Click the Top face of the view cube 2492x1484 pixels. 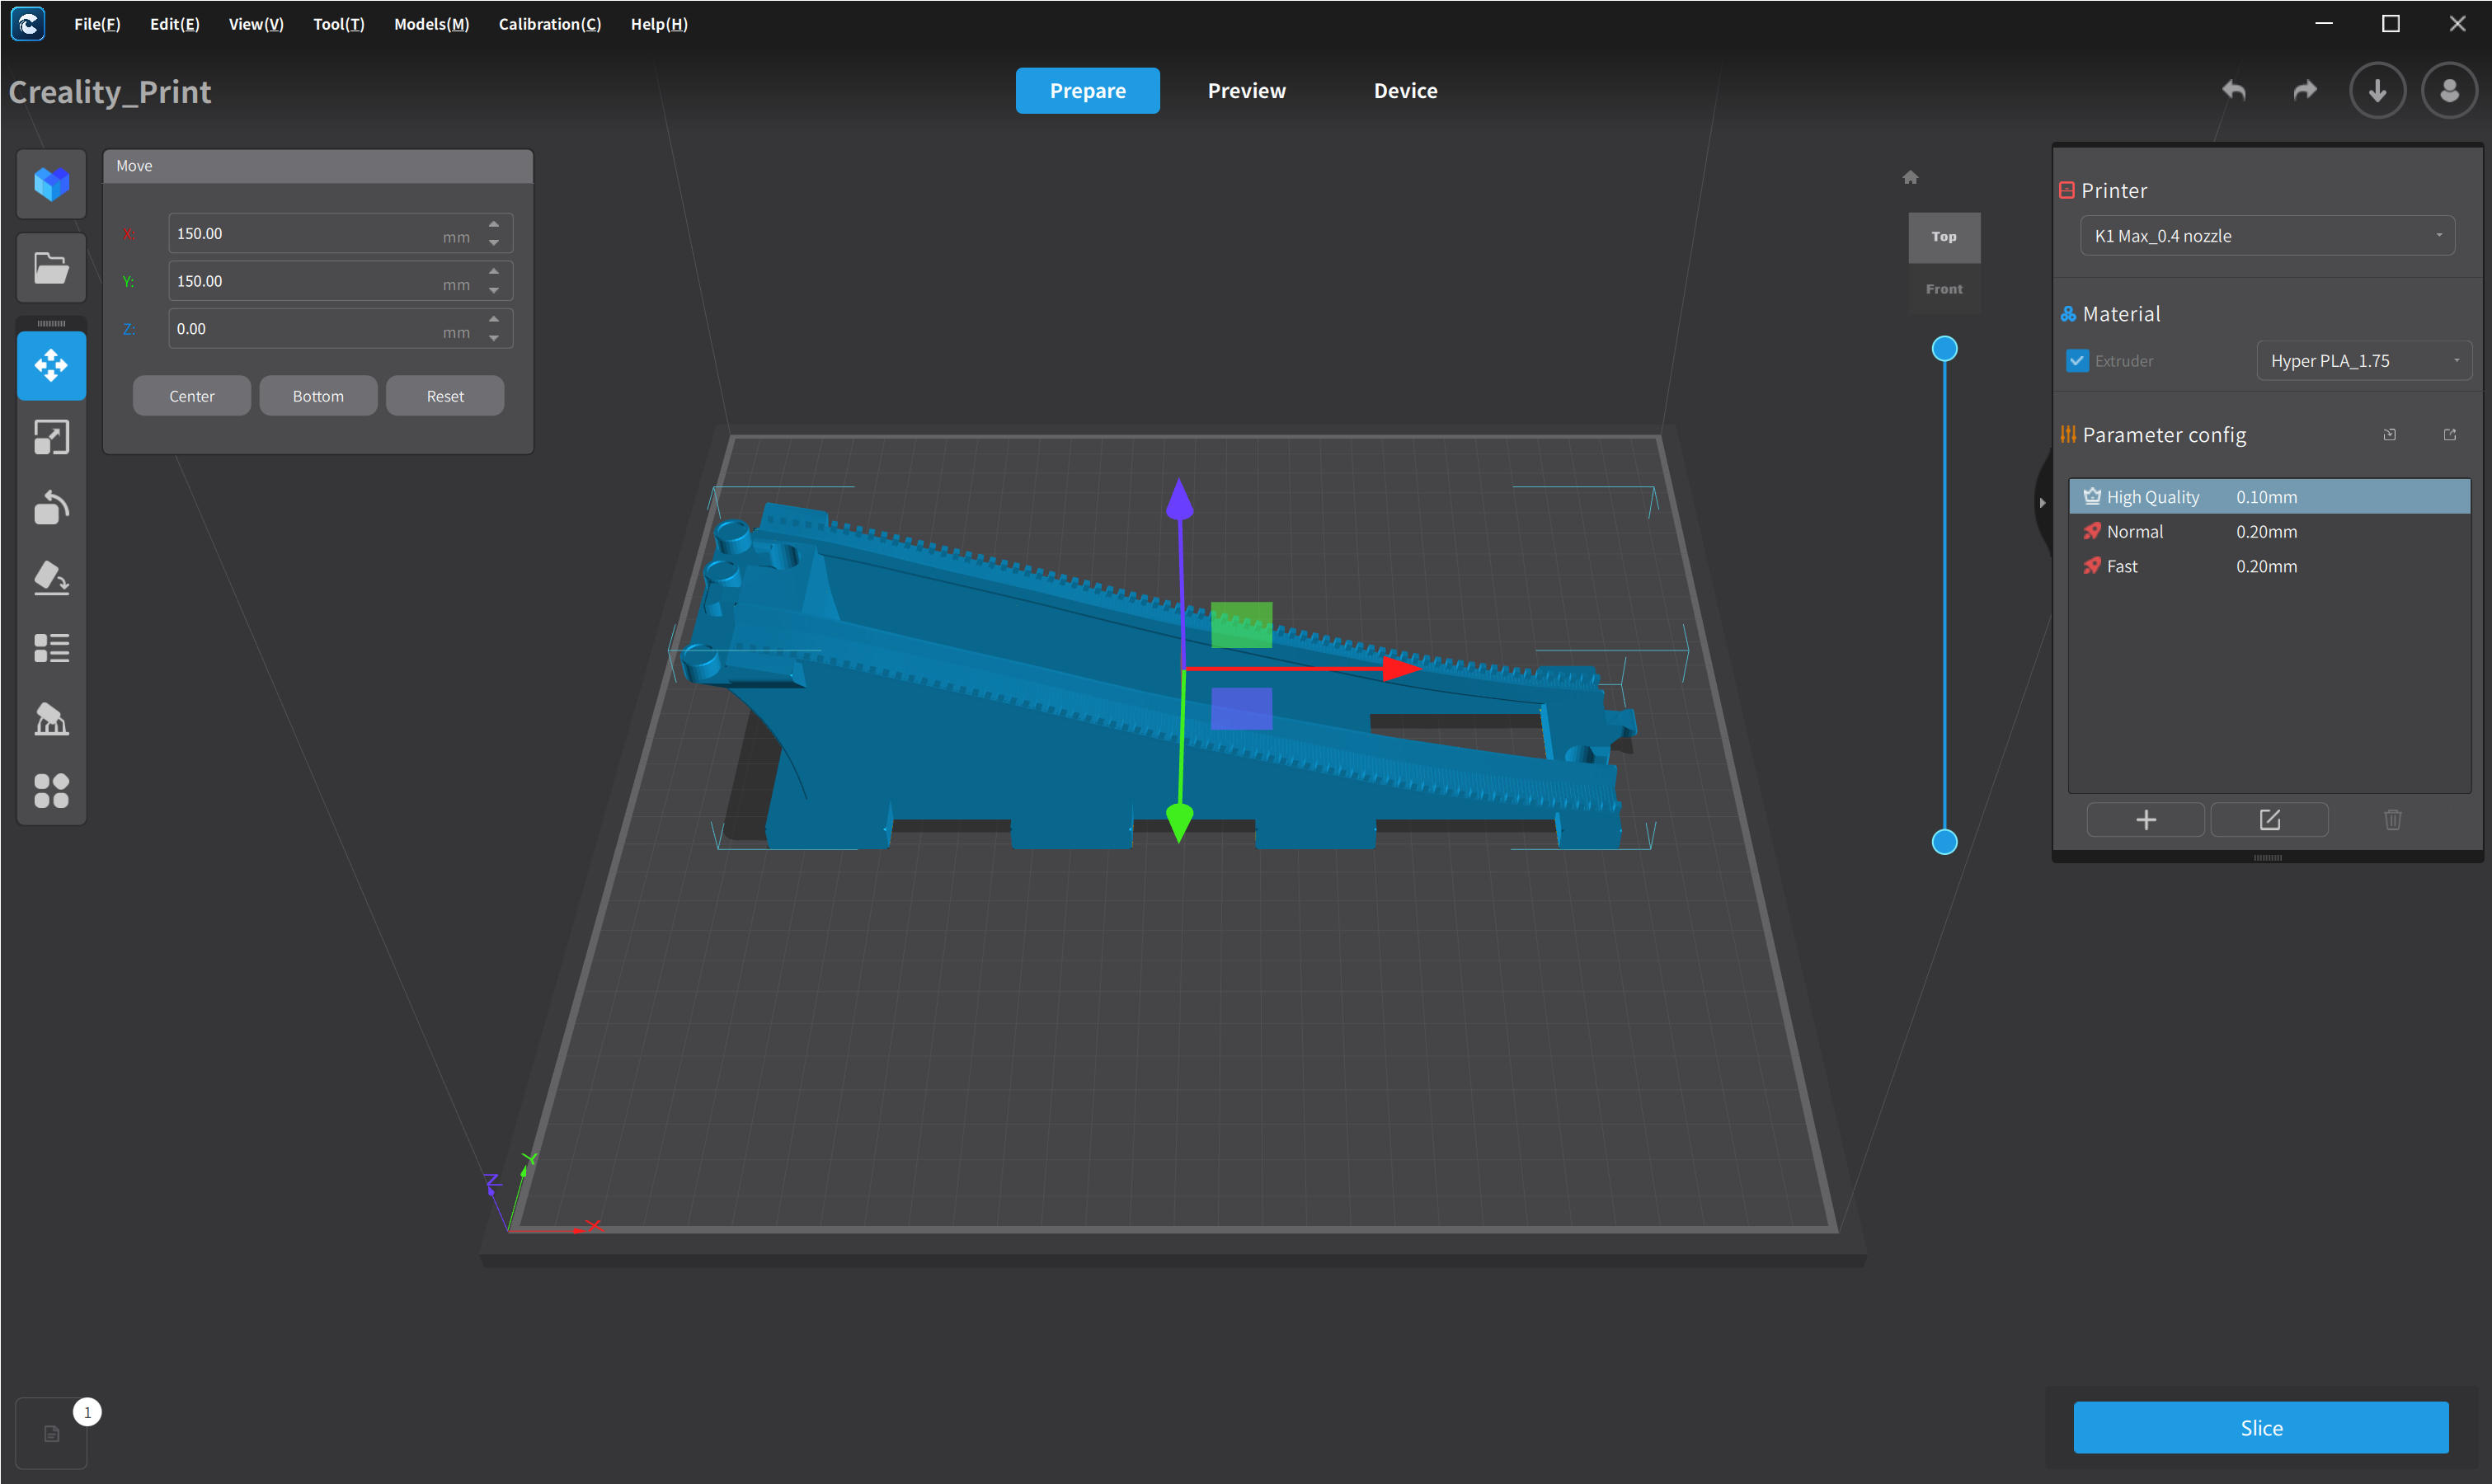1943,237
